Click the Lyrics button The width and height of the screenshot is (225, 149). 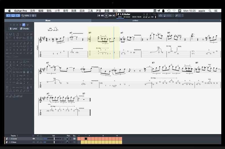13,29
